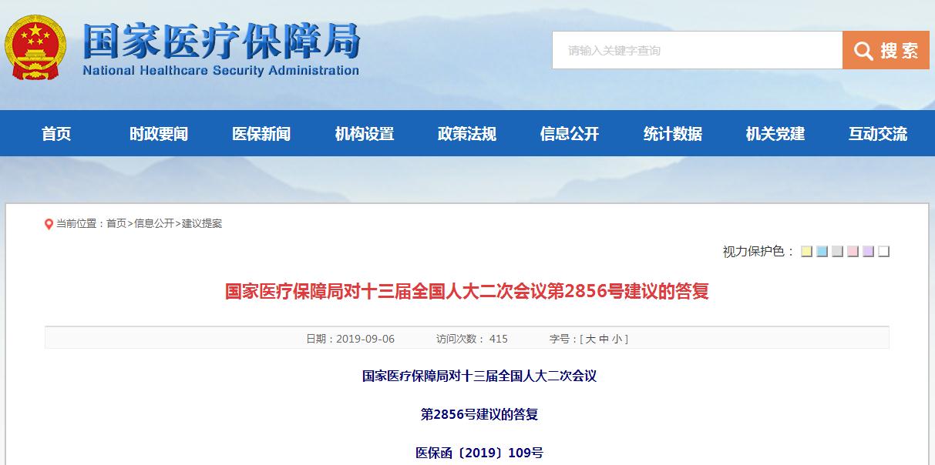Open the 统计数据 navigation menu
This screenshot has width=935, height=465.
coord(673,132)
